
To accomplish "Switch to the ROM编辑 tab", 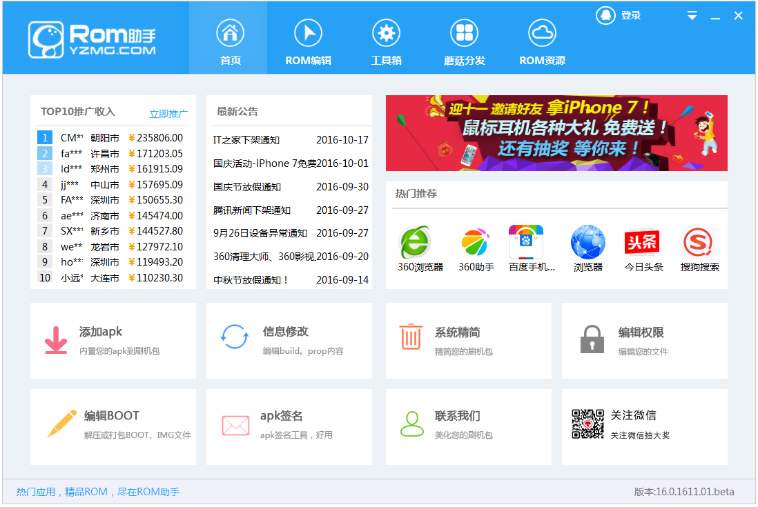I will [x=309, y=43].
